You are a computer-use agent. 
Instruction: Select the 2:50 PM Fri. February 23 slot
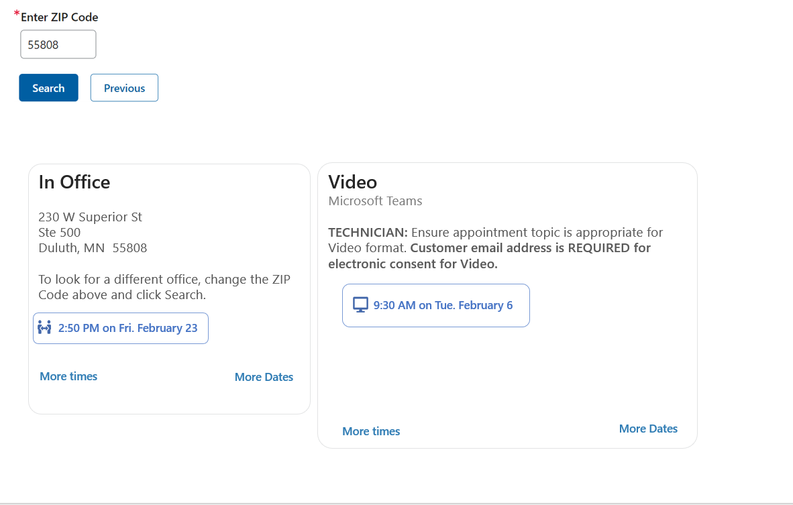(127, 328)
